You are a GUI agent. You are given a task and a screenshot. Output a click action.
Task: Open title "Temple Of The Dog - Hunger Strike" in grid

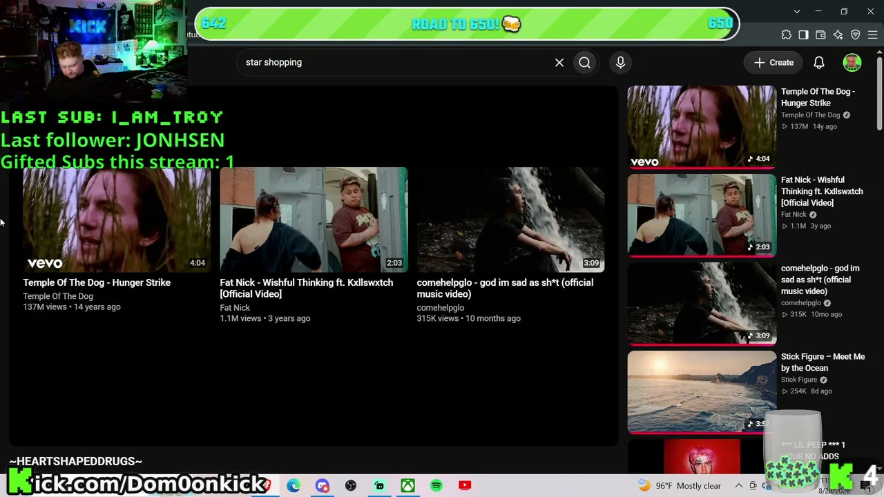point(97,282)
